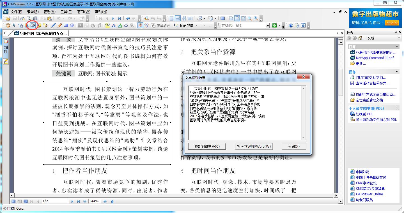Open the 文件(F) menu
This screenshot has height=213, width=404.
[x=16, y=11]
